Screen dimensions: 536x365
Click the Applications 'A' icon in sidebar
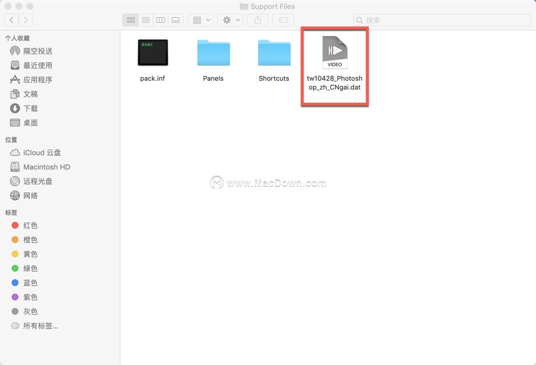(15, 80)
